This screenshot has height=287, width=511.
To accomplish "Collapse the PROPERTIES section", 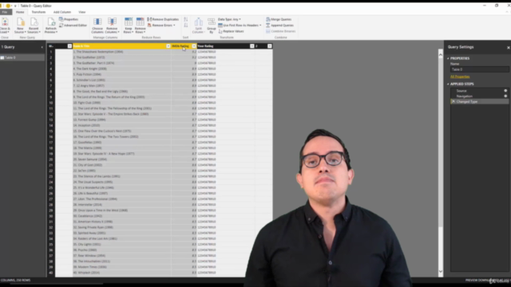I will coord(448,58).
